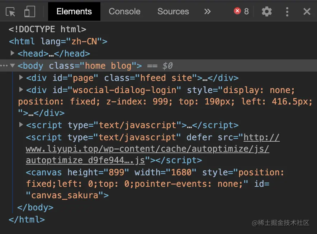Open the Console tab
The width and height of the screenshot is (317, 234).
pyautogui.click(x=124, y=11)
